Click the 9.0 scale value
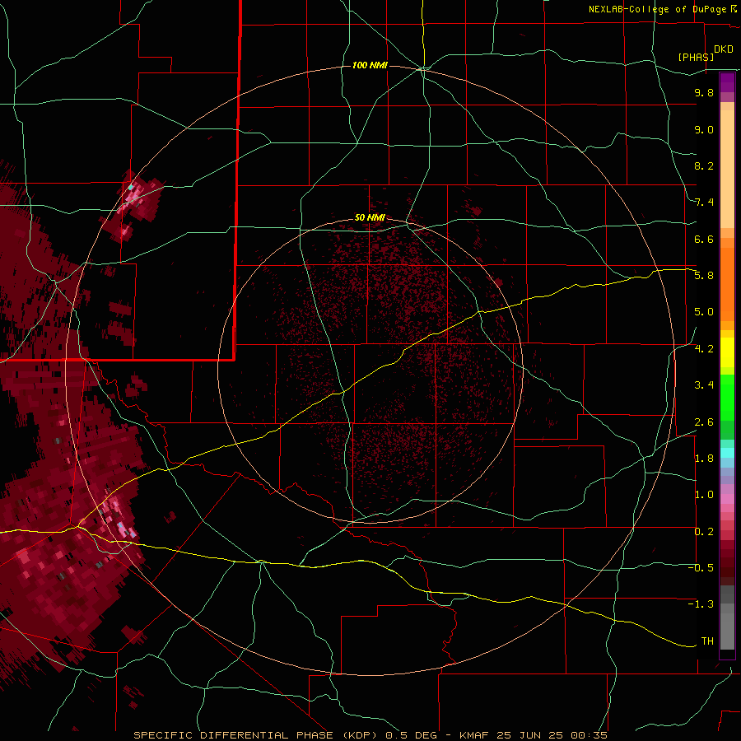Viewport: 741px width, 741px height. (704, 129)
